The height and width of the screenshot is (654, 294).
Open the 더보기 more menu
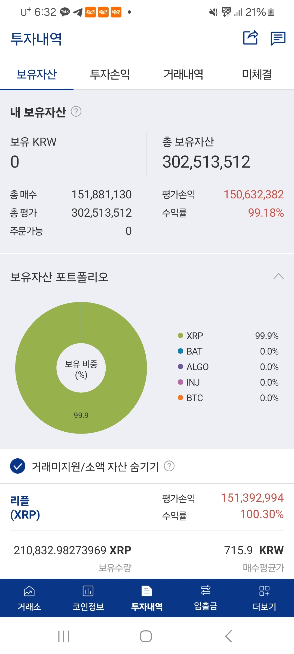264,598
